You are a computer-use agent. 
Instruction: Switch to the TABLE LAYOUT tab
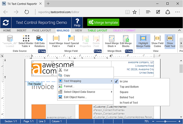[97, 31]
